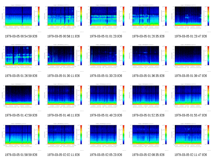Viewport: 212px width, 158px height.
Task: Click caption 1979-03-05 01:36:35.926
Action: pos(148,76)
